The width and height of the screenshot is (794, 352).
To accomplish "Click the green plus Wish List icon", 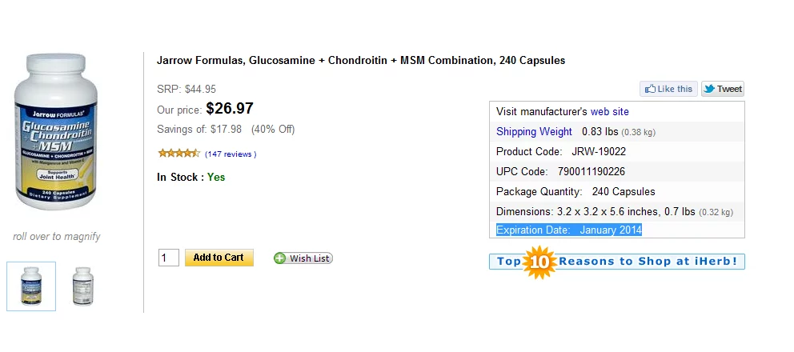I will click(279, 258).
